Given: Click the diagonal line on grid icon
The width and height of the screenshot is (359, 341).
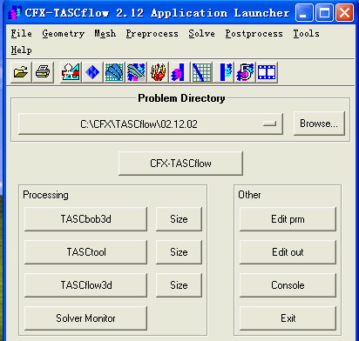Looking at the screenshot, I should click(x=201, y=72).
